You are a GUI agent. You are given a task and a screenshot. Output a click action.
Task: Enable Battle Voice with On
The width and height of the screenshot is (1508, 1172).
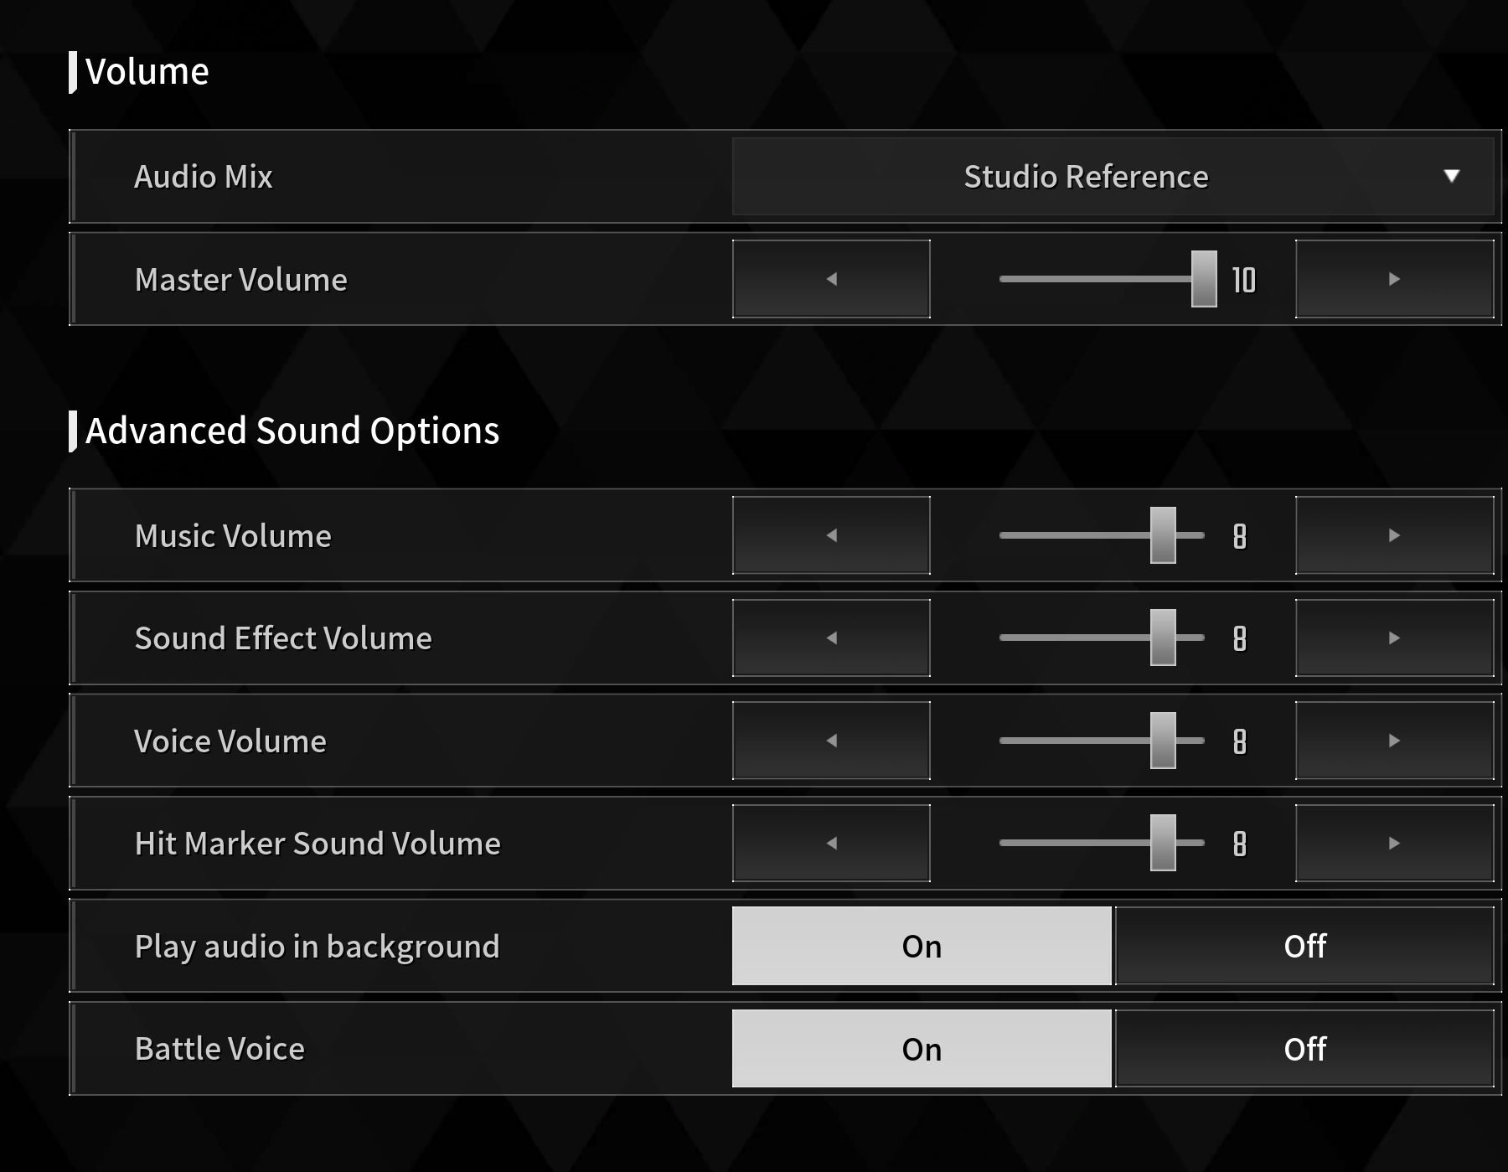(x=922, y=1049)
